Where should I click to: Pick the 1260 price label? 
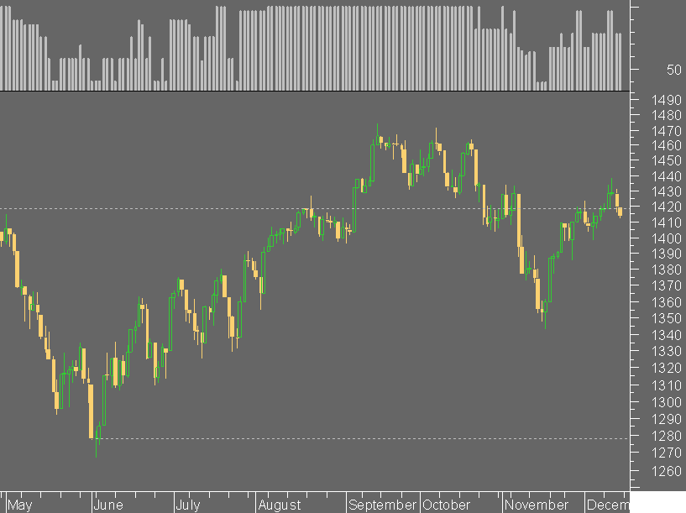pos(667,471)
